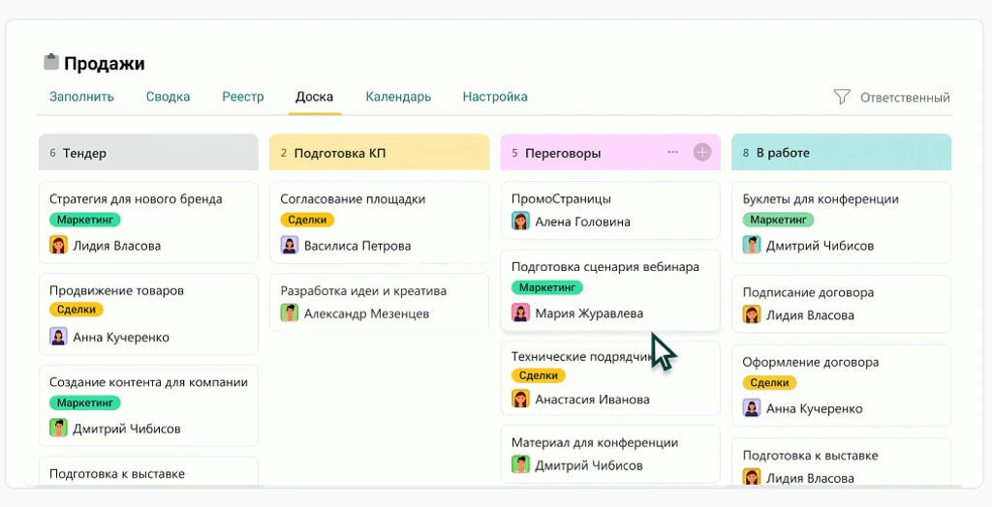992x507 pixels.
Task: Go to the Реестр tab
Action: click(243, 97)
